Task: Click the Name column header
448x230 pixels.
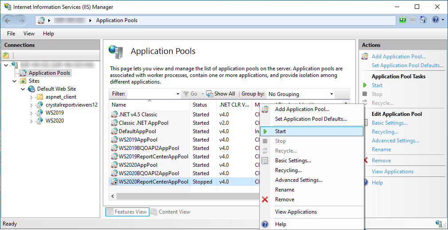Action: [149, 105]
